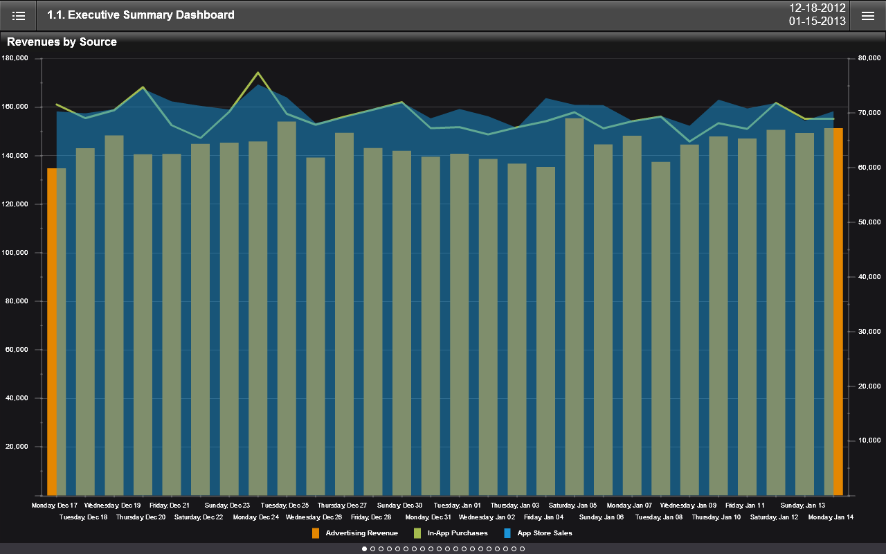Click the 'Sunday, Dec 23' axis label
The image size is (886, 554).
coord(227,506)
